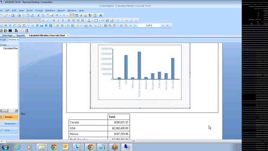The height and width of the screenshot is (151, 268).
Task: Click the Export icon in standard toolbar
Action: [32, 16]
